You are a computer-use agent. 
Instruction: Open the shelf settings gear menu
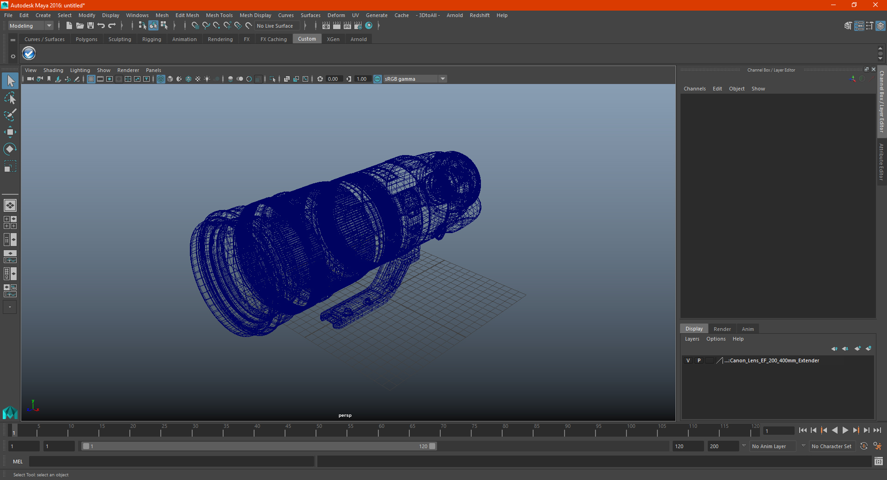[x=13, y=56]
